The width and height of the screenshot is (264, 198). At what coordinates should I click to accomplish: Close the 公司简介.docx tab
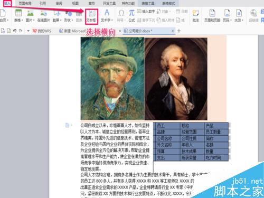[x=173, y=31]
